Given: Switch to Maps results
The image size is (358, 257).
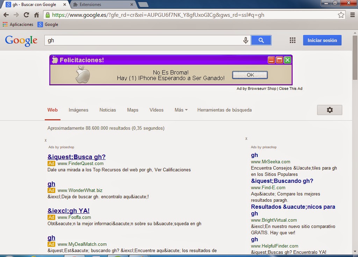Looking at the screenshot, I should pyautogui.click(x=133, y=110).
